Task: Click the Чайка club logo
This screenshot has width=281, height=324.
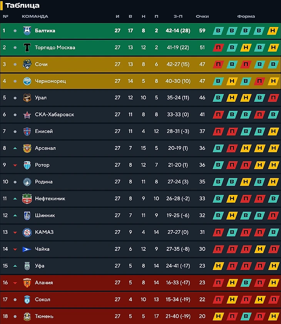Action: point(27,249)
